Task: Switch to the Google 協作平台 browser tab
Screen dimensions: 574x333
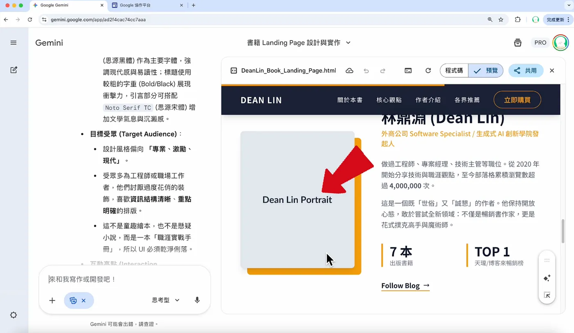Action: [148, 5]
